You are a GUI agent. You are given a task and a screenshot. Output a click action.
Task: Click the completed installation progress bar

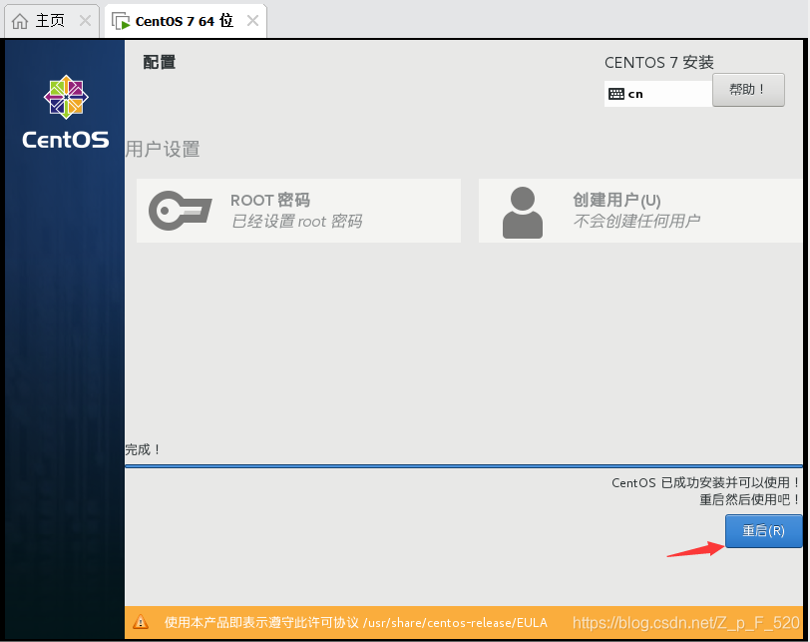click(x=464, y=466)
